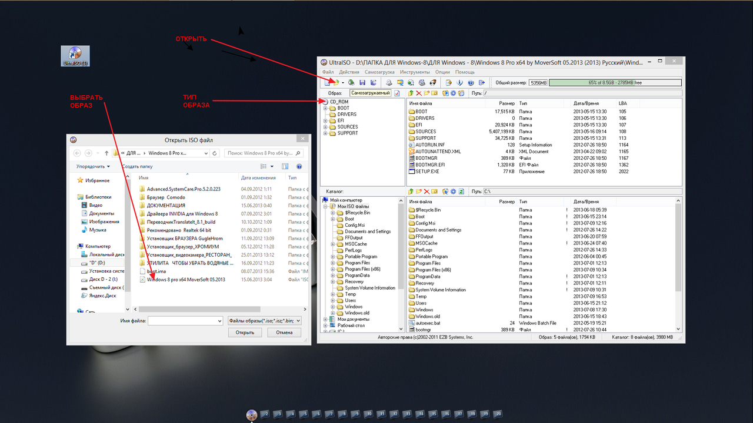Save the image with the floppy disk icon
The image size is (753, 423).
(362, 83)
